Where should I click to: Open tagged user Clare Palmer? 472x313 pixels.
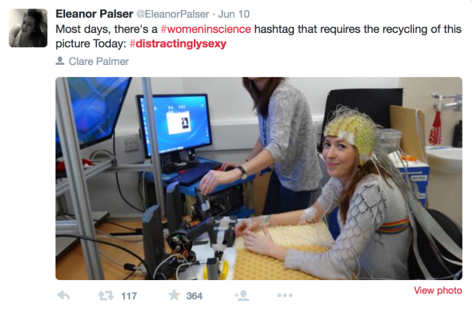99,61
